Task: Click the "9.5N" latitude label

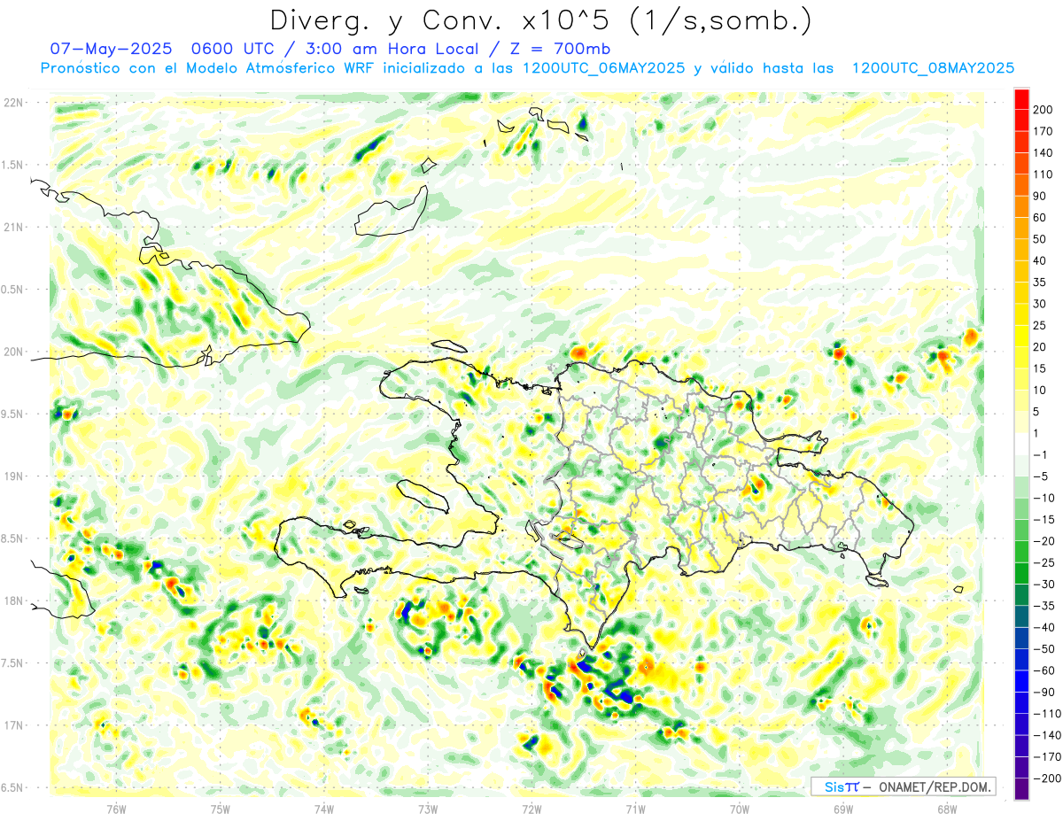Action: [12, 414]
